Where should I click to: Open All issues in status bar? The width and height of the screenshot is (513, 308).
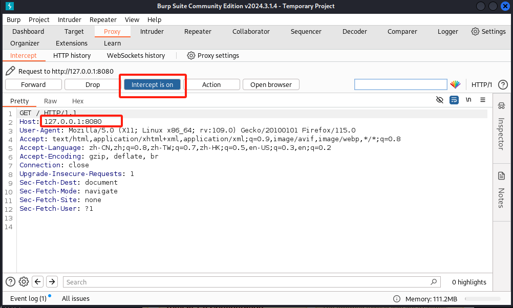76,298
